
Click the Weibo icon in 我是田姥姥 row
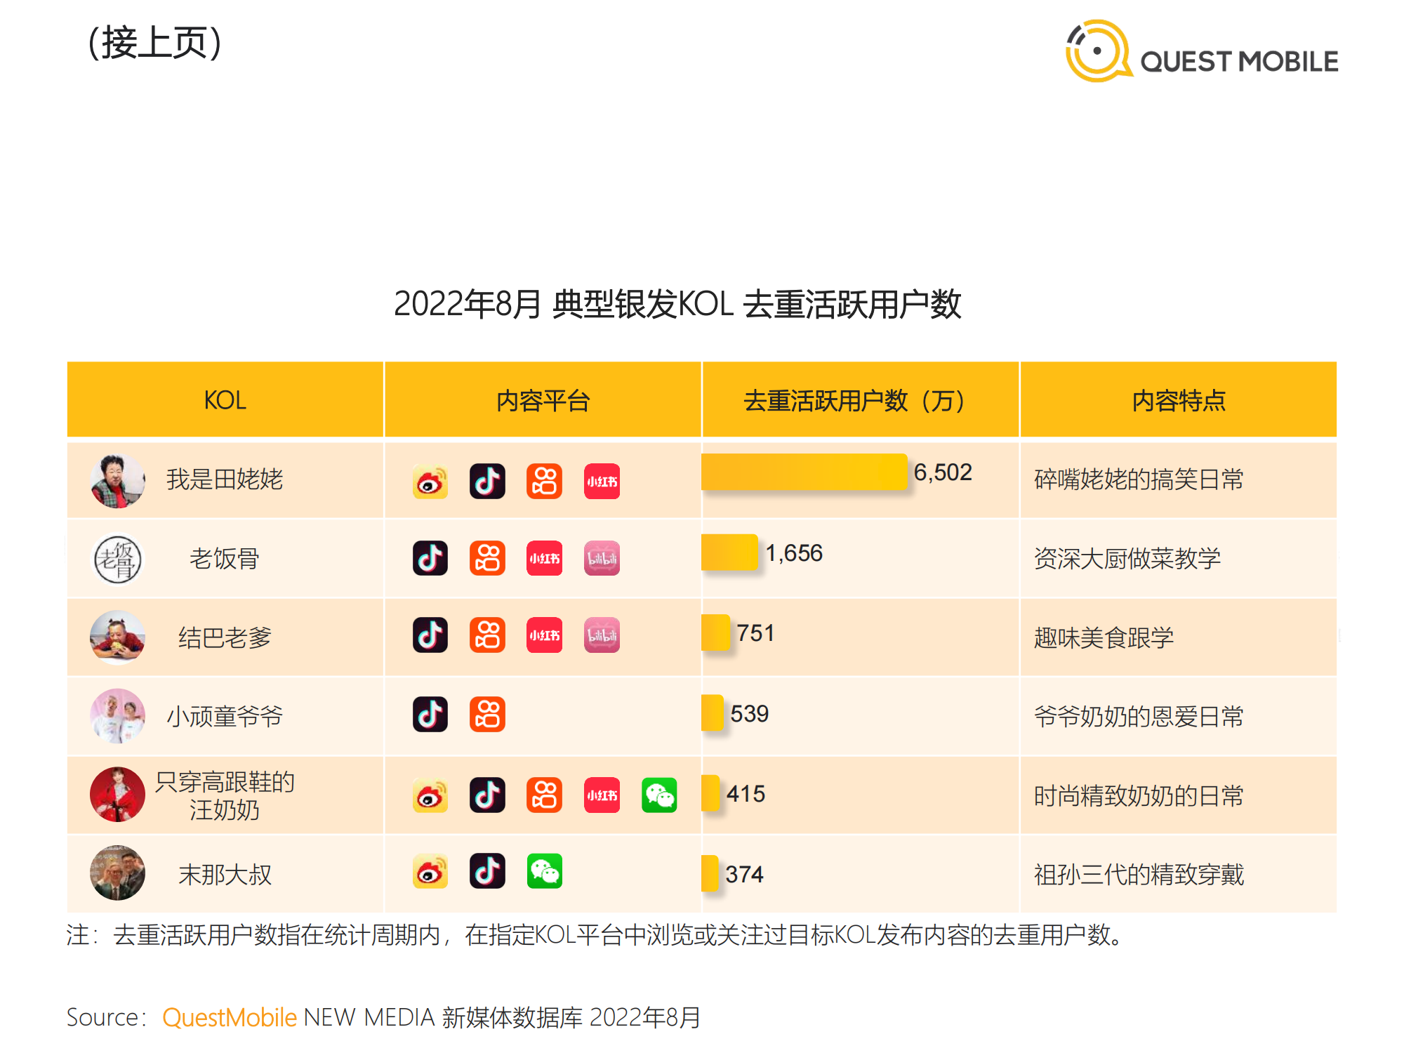(430, 482)
